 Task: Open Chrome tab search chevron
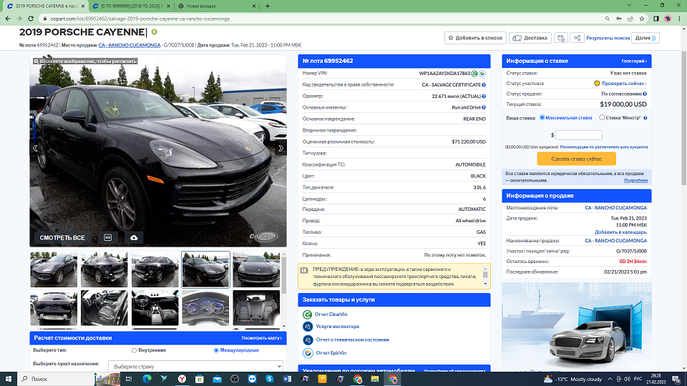tap(629, 6)
